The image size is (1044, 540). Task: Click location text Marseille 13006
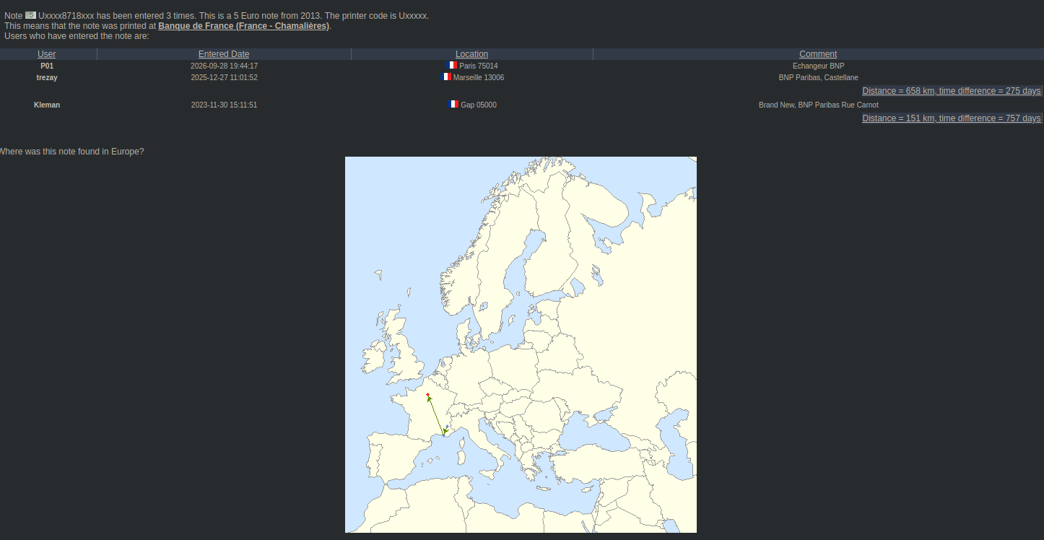click(479, 77)
